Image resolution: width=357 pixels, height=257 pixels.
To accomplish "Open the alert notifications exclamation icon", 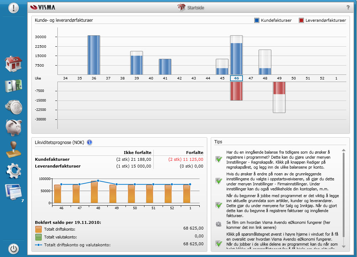I will pyautogui.click(x=14, y=7).
